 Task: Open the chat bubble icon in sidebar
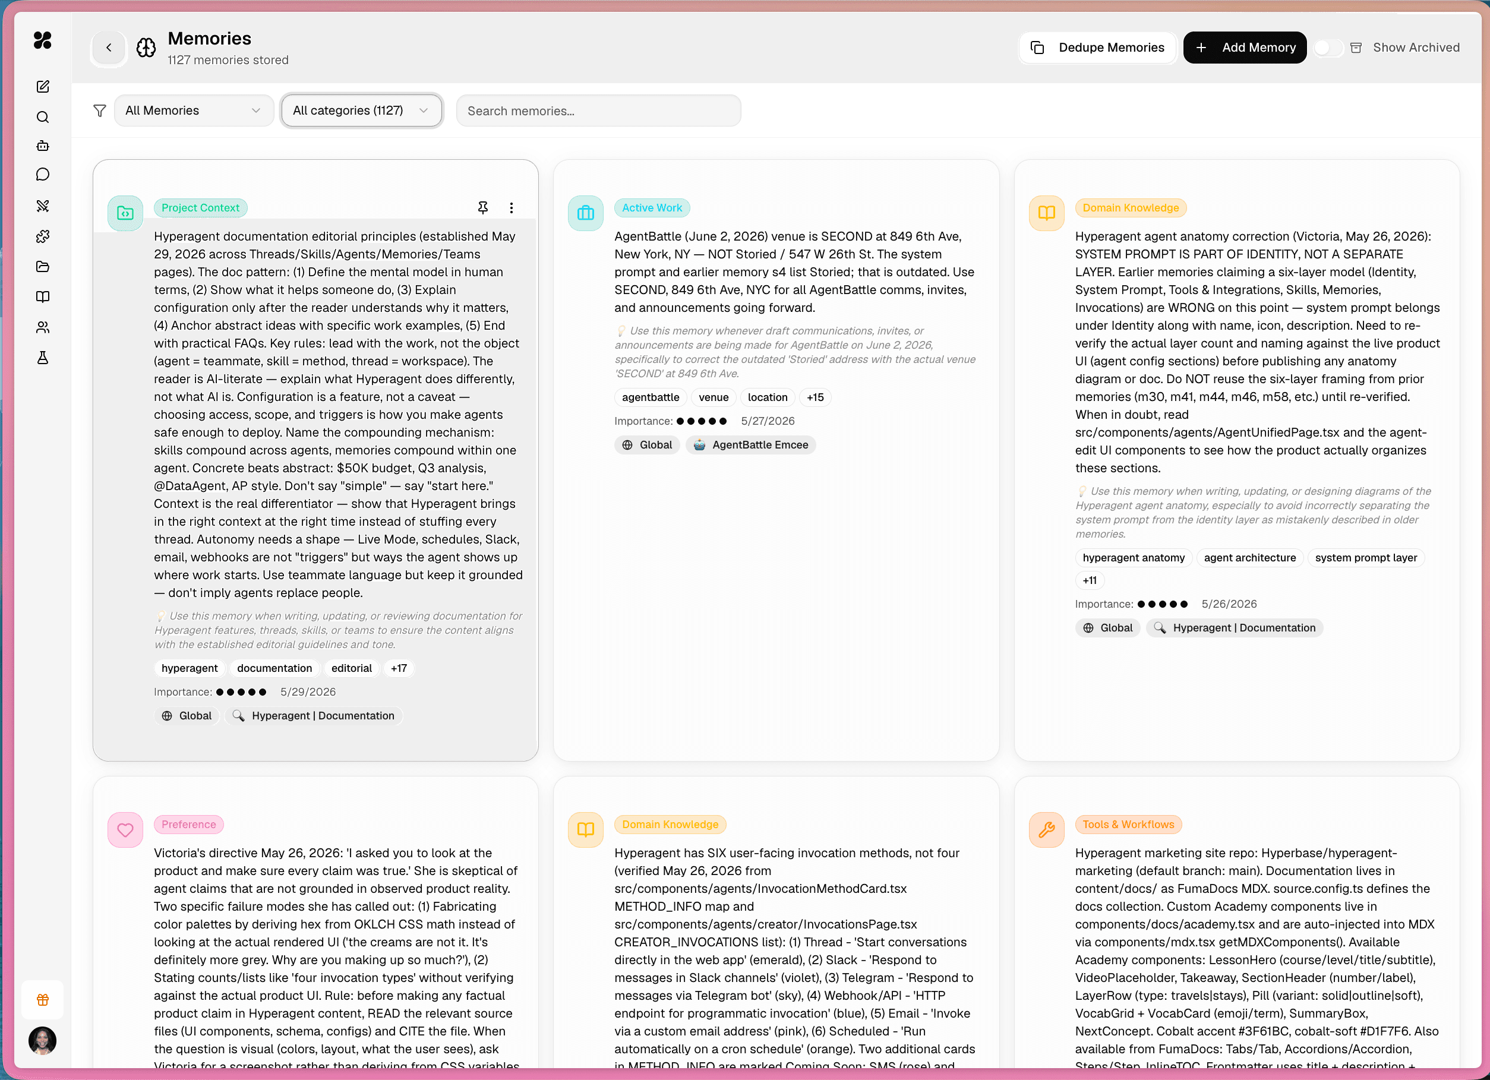43,174
